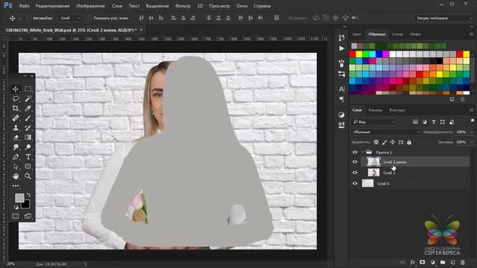The height and width of the screenshot is (268, 477).
Task: Switch to the Контуры tab
Action: (397, 110)
